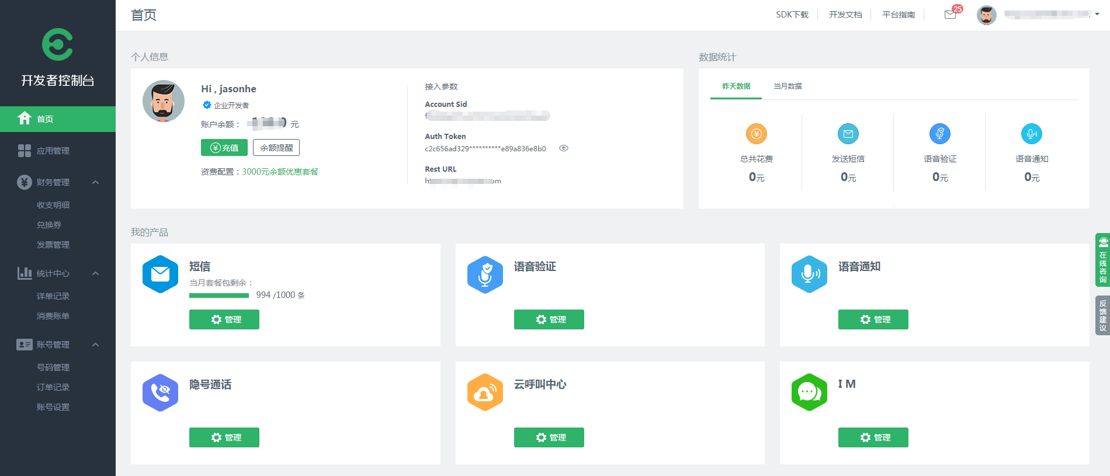Click the 余额提醒 button
Image resolution: width=1110 pixels, height=476 pixels.
coord(276,148)
